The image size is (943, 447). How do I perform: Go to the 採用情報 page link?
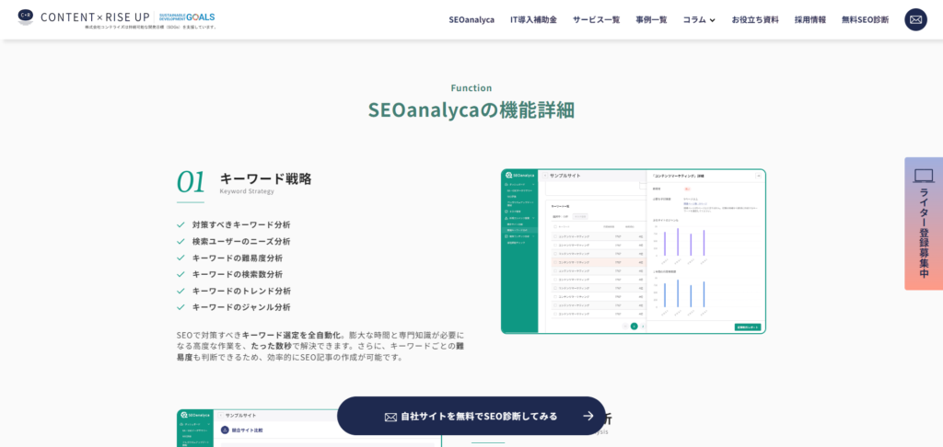tap(810, 20)
